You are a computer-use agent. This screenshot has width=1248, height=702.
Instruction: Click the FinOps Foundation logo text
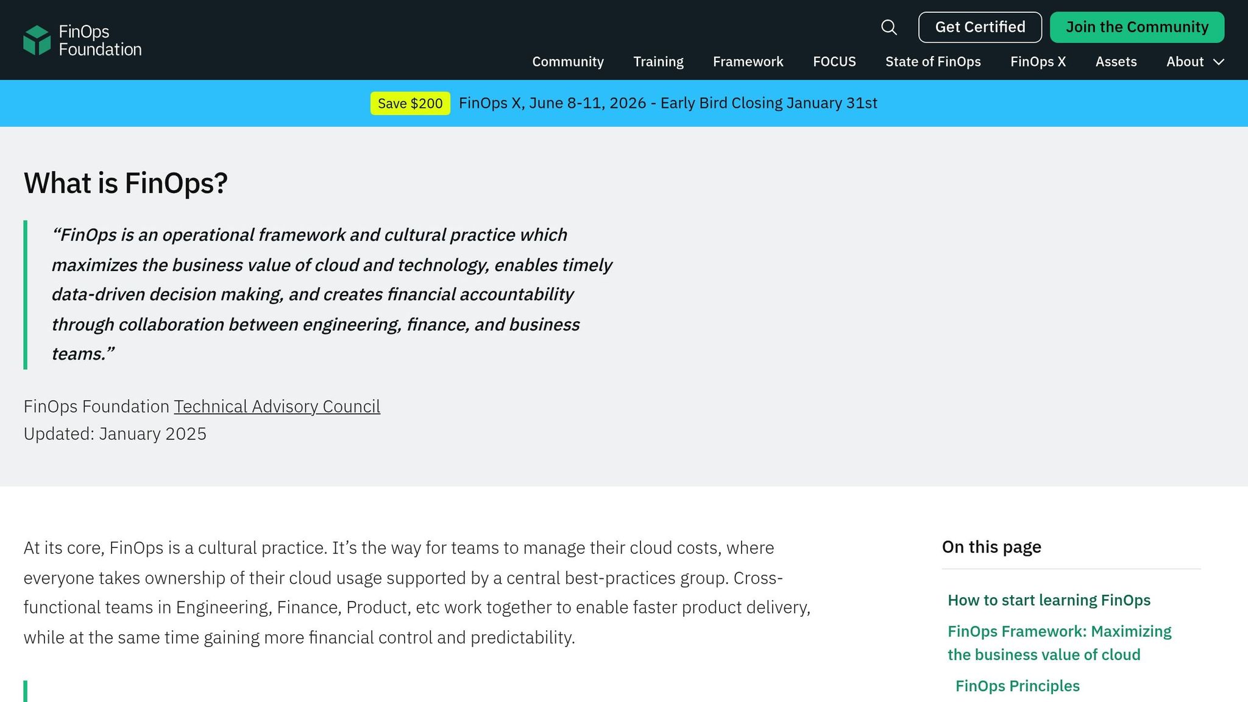tap(100, 40)
